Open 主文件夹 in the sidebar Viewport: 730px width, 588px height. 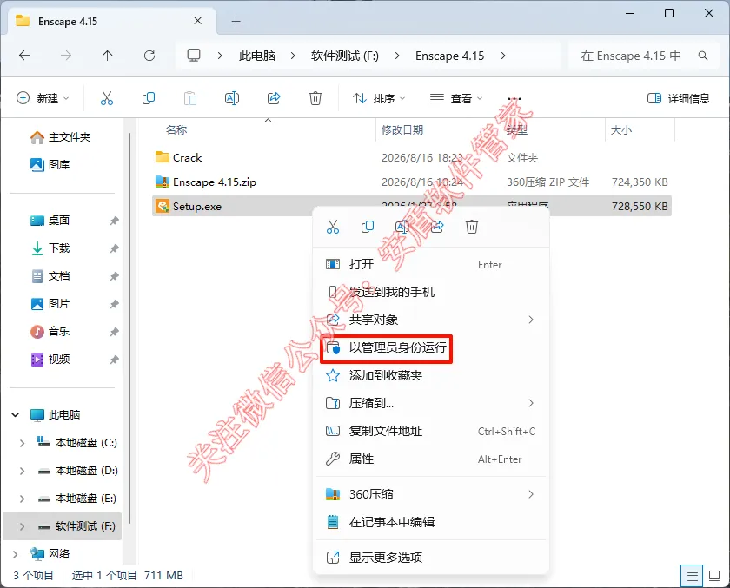[61, 137]
